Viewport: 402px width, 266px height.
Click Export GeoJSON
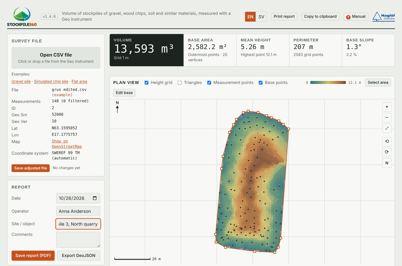pos(79,255)
